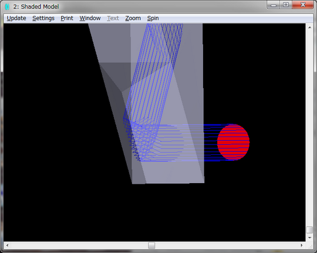Click the vertical scrollbar up arrow
Image resolution: width=317 pixels, height=253 pixels.
tap(310, 28)
